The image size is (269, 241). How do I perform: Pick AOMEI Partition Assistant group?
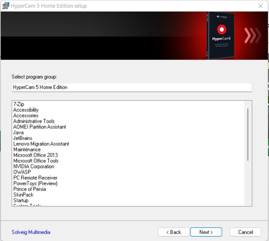pyautogui.click(x=39, y=127)
